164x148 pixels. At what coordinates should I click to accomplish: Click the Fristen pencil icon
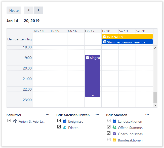(65, 127)
